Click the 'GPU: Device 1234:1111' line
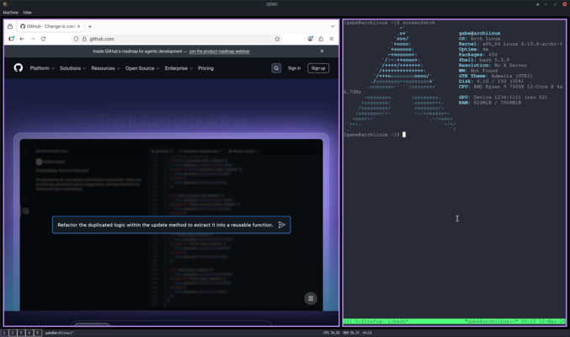The height and width of the screenshot is (337, 570). 503,97
